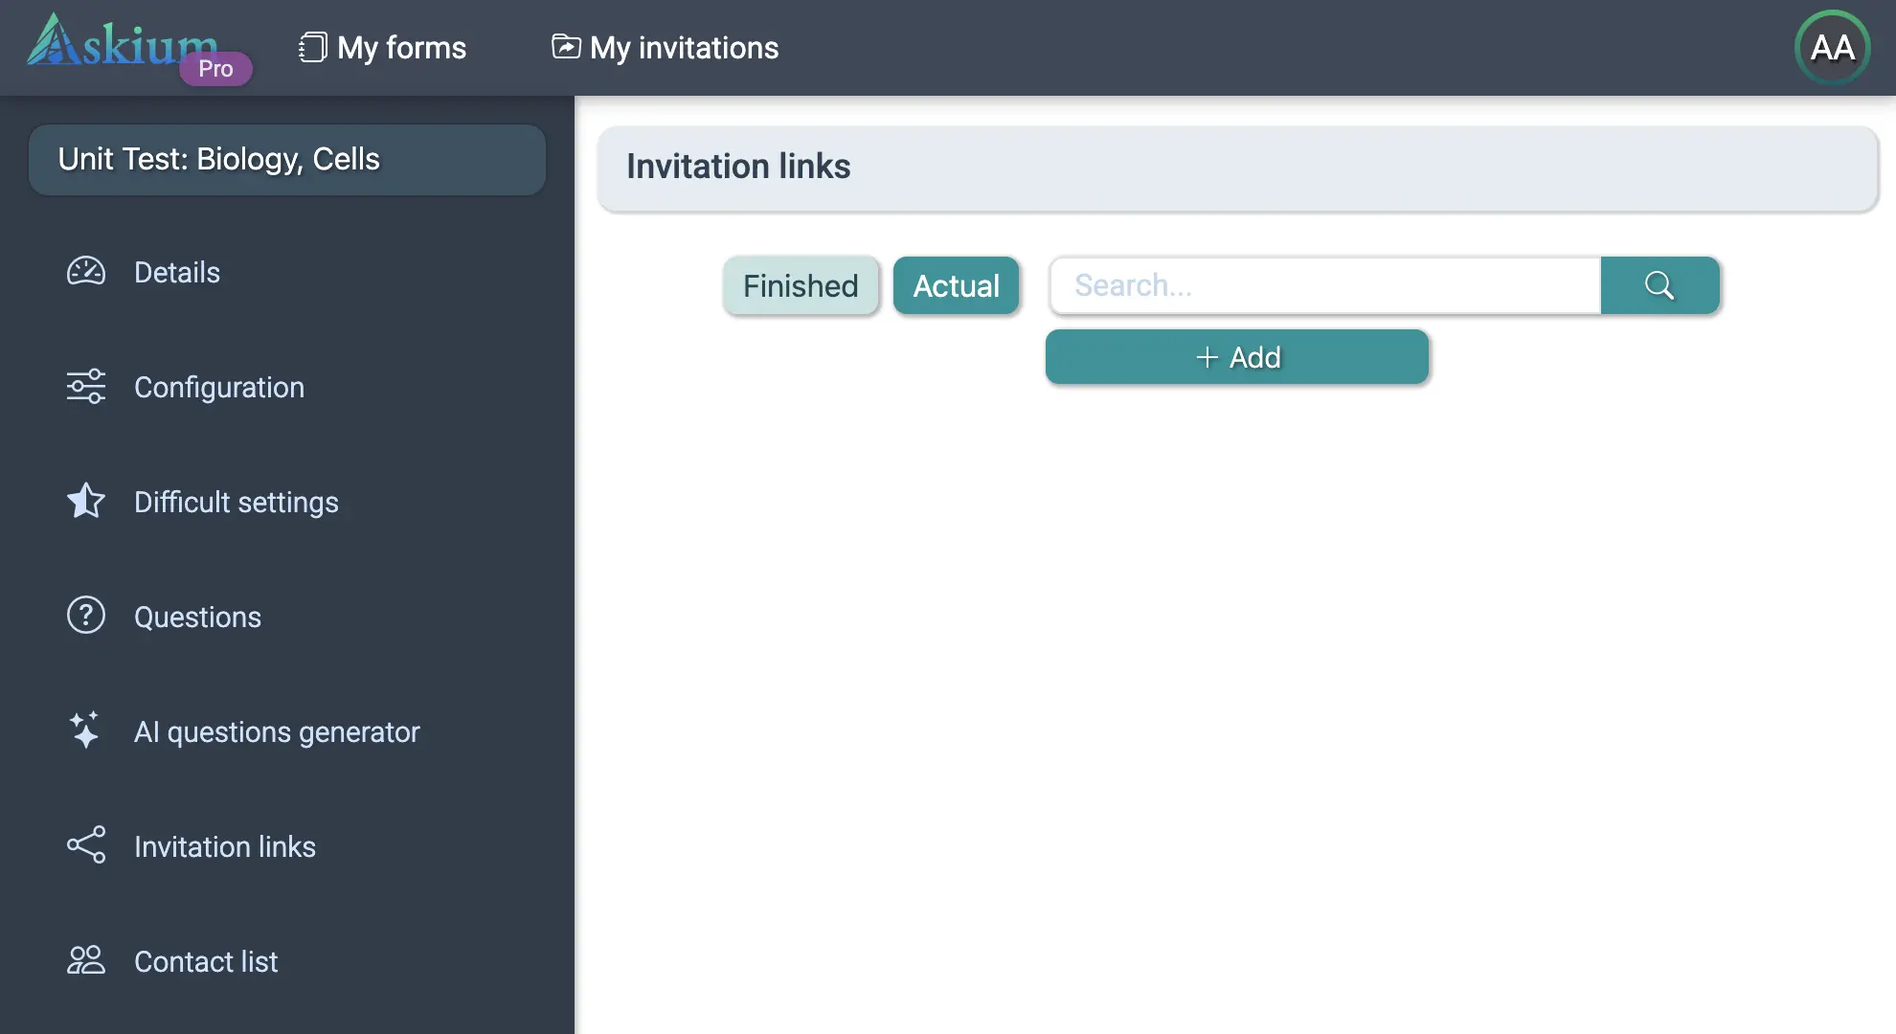This screenshot has height=1034, width=1896.
Task: Click the Difficult settings star icon
Action: click(86, 501)
